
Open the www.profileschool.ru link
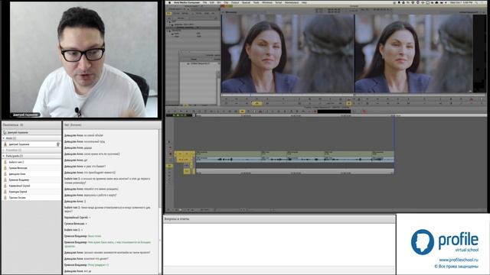(x=459, y=260)
